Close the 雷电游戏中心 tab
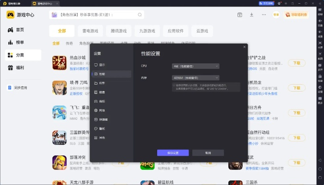324x185 pixels. click(57, 4)
